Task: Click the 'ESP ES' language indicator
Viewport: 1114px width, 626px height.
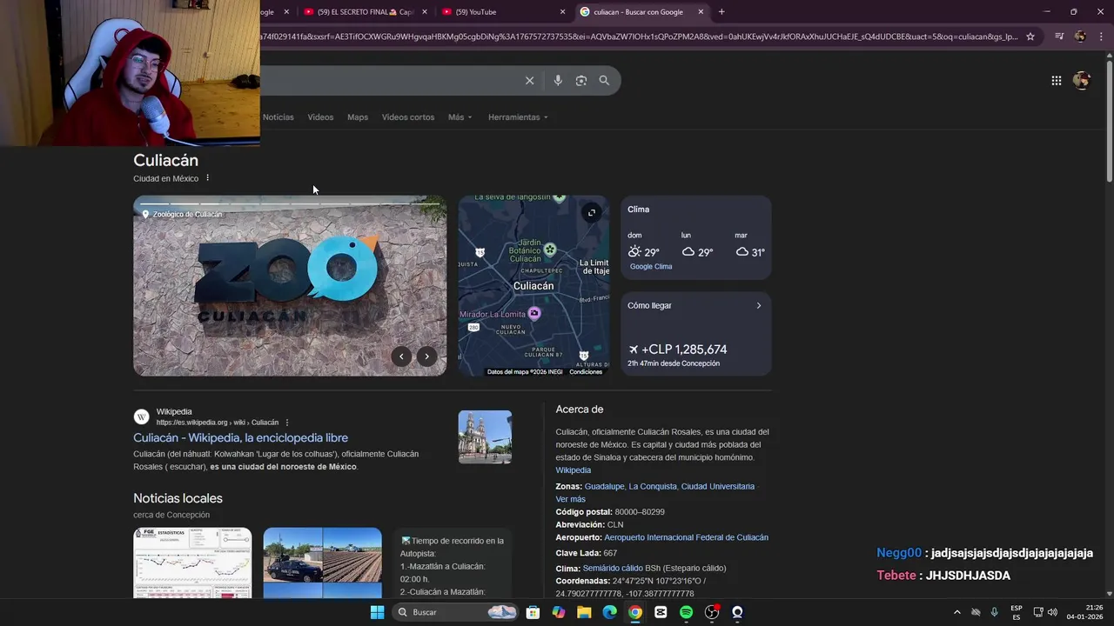Action: click(x=1016, y=612)
